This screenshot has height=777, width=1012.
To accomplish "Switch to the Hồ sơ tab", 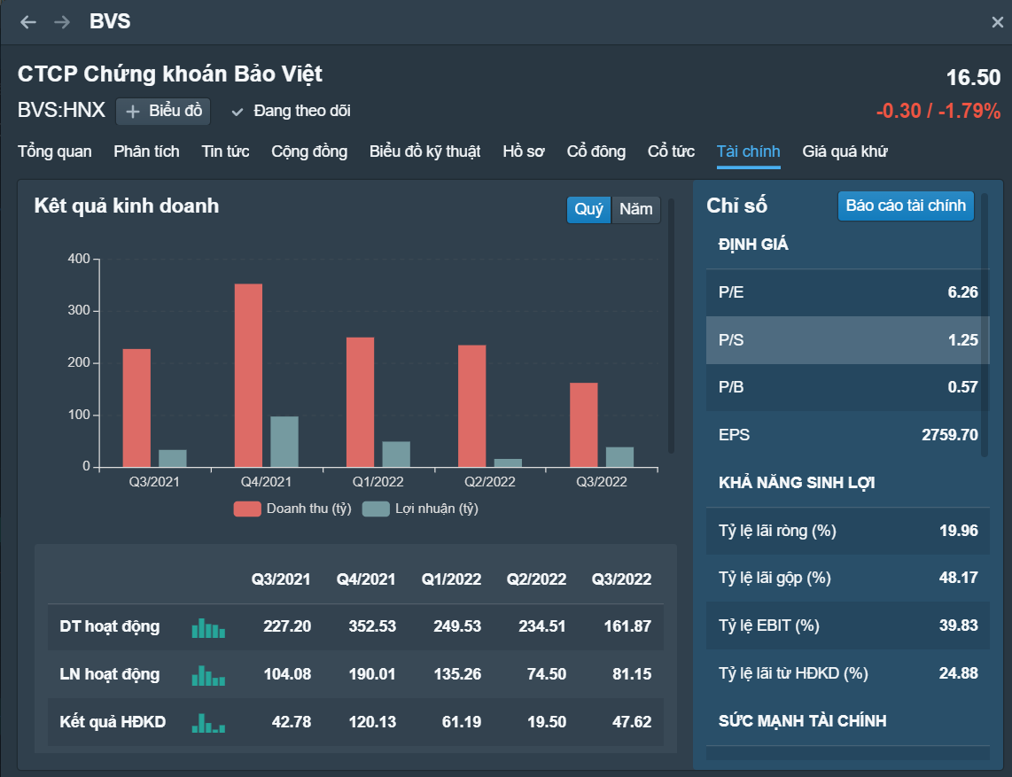I will pyautogui.click(x=524, y=152).
